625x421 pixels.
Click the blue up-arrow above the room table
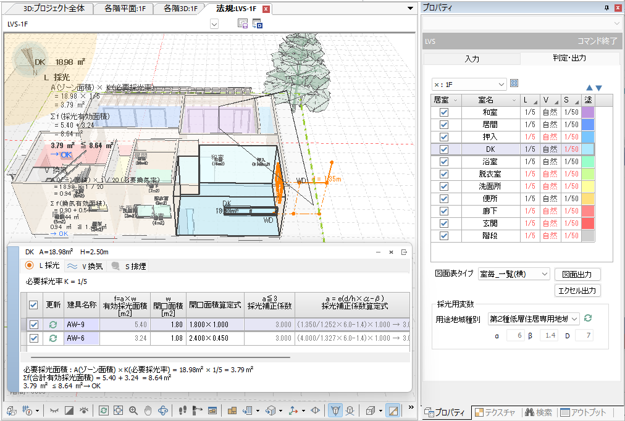coord(589,88)
